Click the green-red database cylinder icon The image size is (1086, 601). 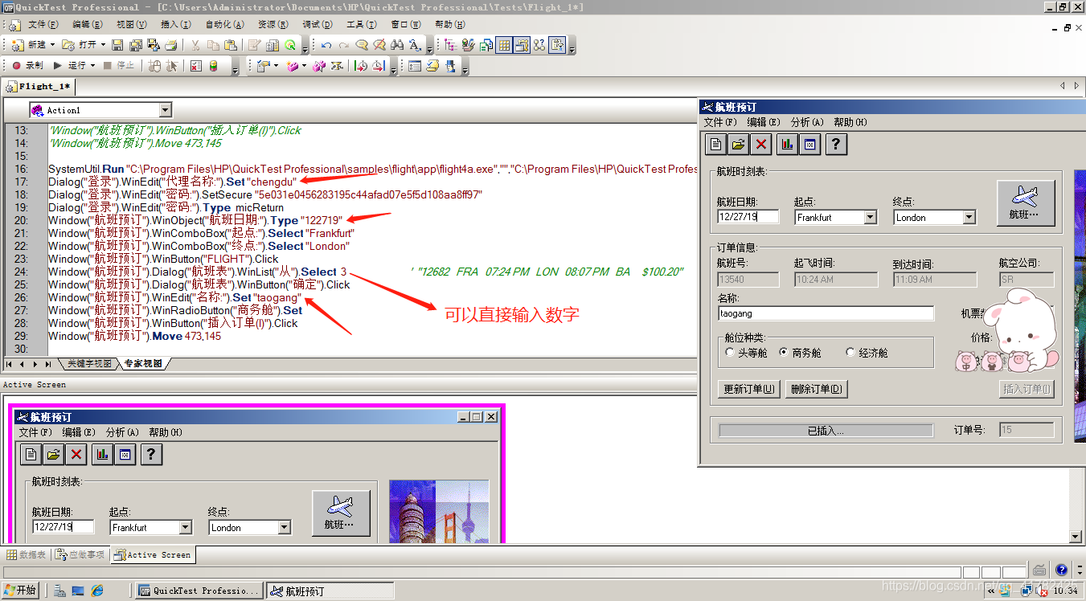(x=213, y=66)
